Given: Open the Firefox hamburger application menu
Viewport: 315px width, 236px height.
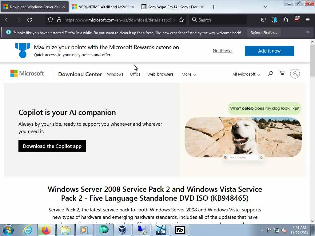Looking at the screenshot, I should pos(308,20).
